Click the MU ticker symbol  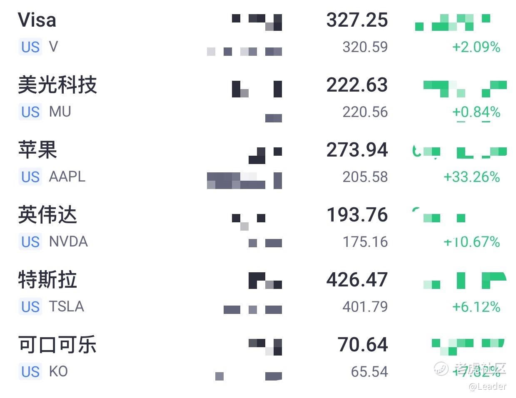(60, 112)
